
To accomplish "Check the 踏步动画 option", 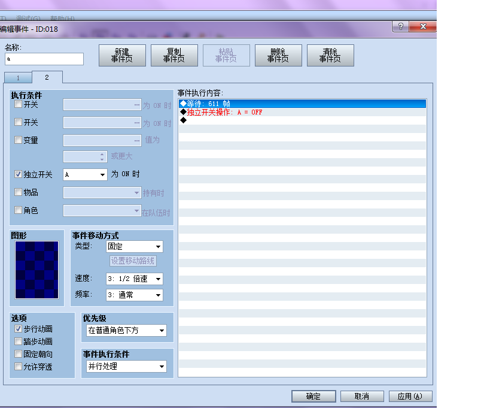I will pyautogui.click(x=19, y=341).
